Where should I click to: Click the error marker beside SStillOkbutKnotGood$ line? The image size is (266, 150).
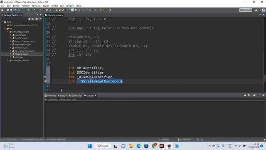coord(45,81)
